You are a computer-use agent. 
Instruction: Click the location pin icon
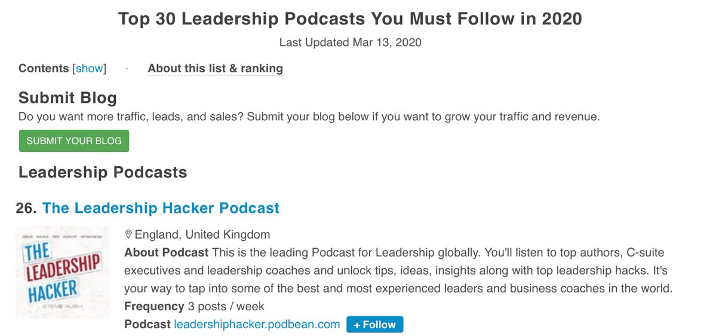coord(128,234)
